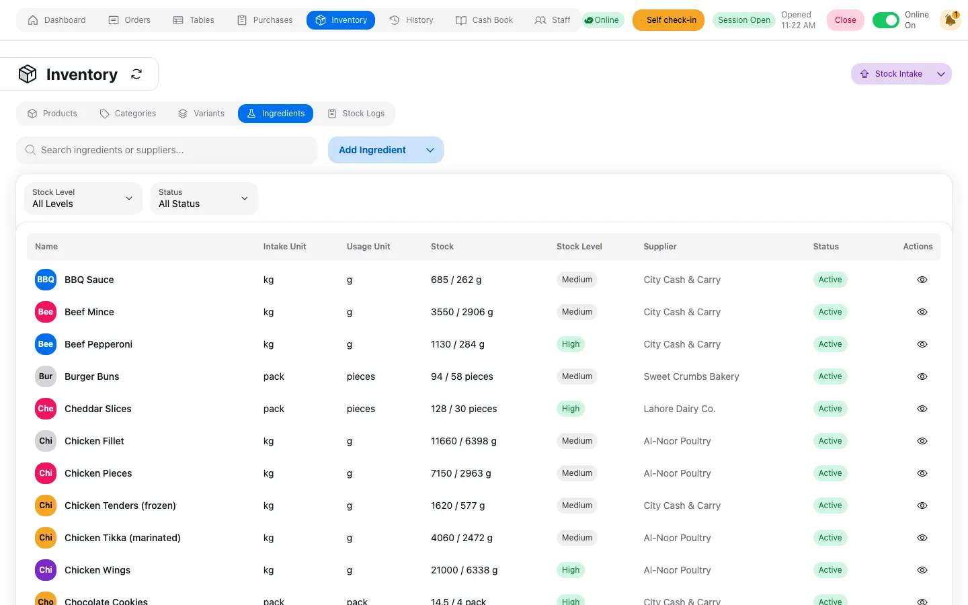
Task: View Beef Pepperoni details eye icon
Action: [922, 344]
